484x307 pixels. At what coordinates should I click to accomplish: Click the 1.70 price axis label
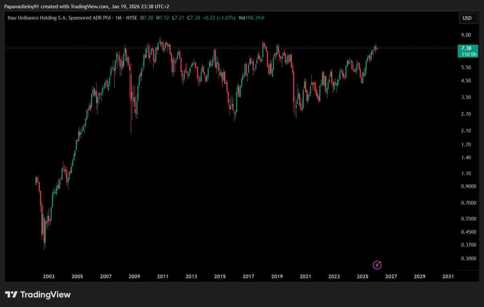pyautogui.click(x=466, y=145)
